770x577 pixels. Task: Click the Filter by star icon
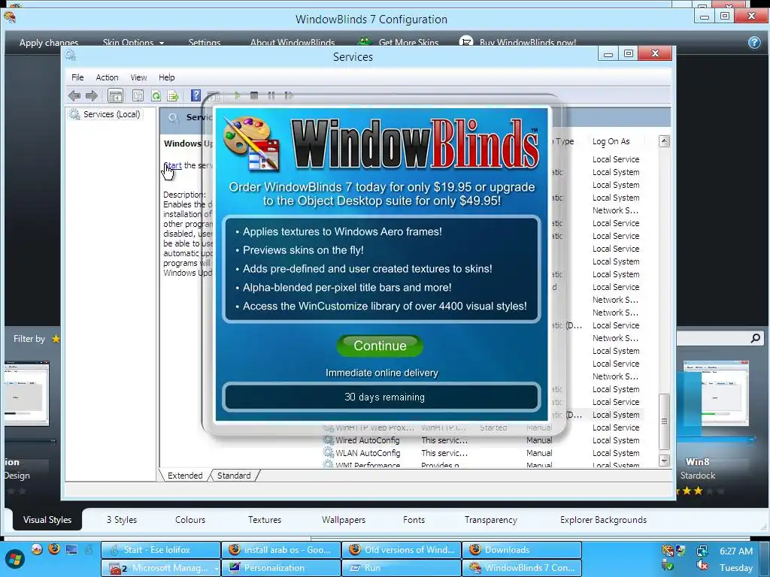point(56,339)
